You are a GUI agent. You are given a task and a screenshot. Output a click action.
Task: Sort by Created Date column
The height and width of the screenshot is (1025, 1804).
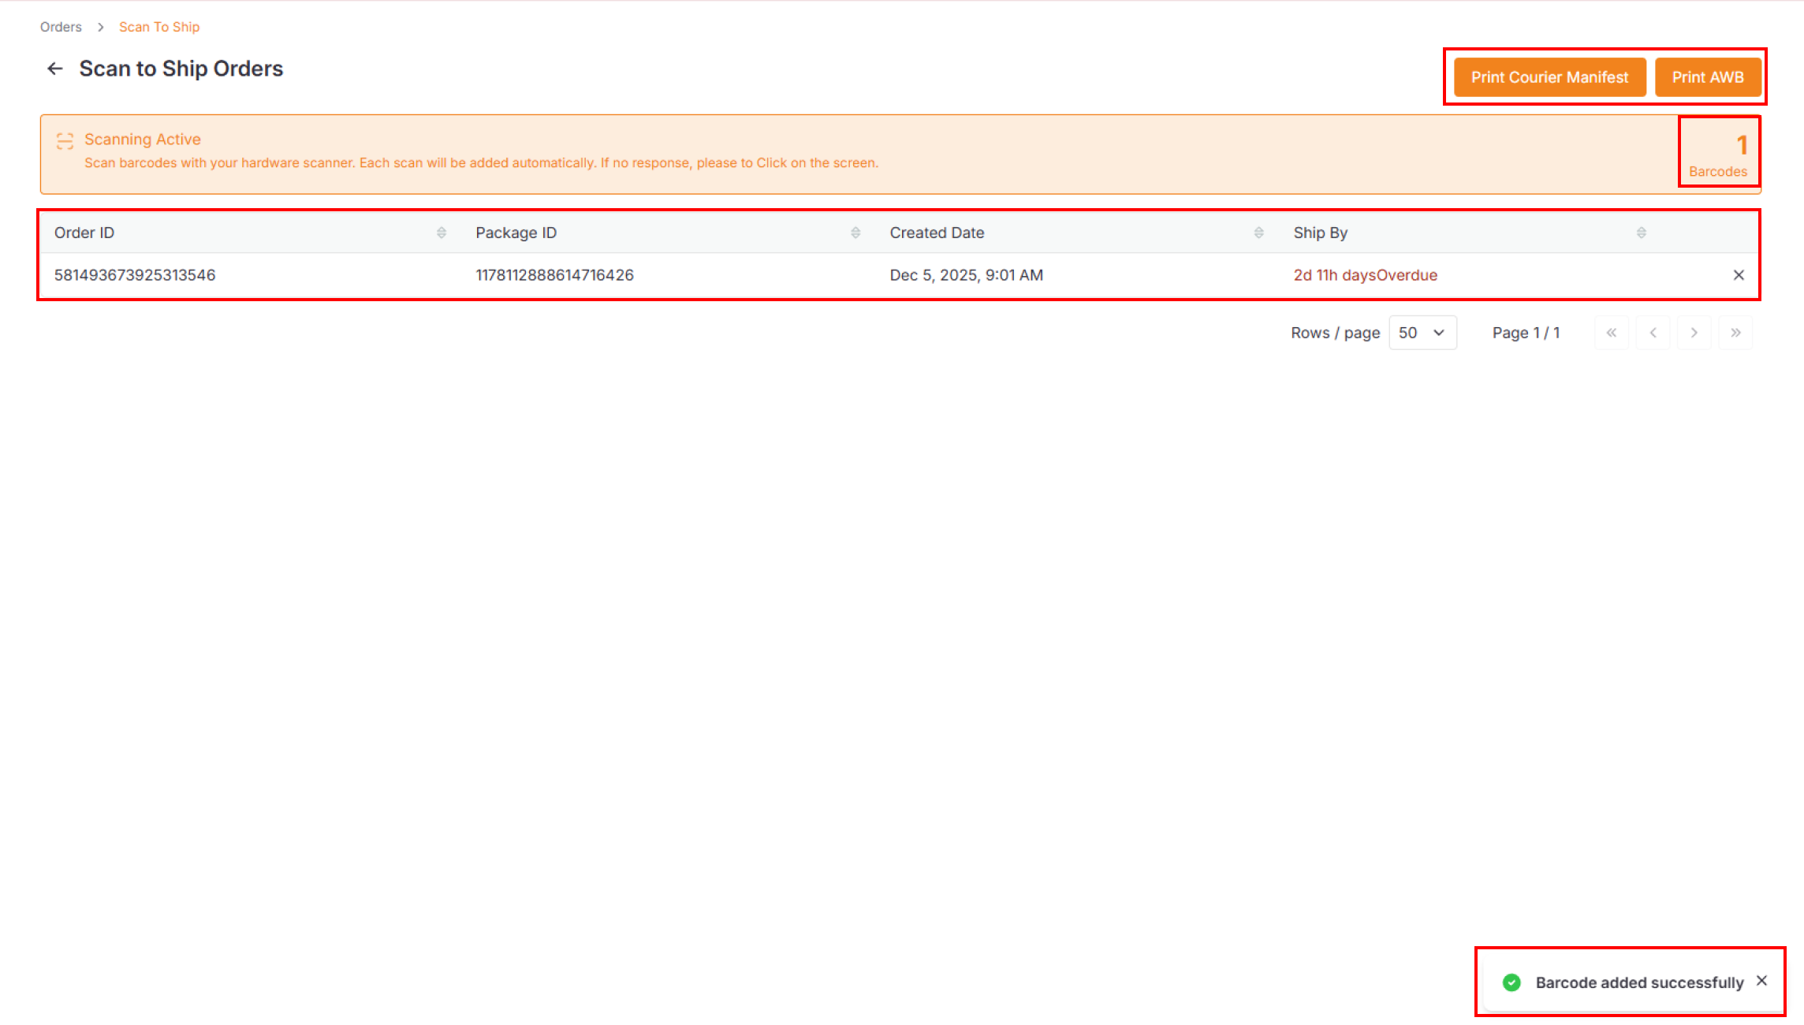coord(1258,233)
